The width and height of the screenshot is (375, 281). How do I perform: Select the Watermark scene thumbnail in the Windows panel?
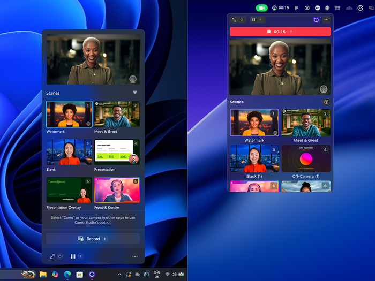coord(69,114)
